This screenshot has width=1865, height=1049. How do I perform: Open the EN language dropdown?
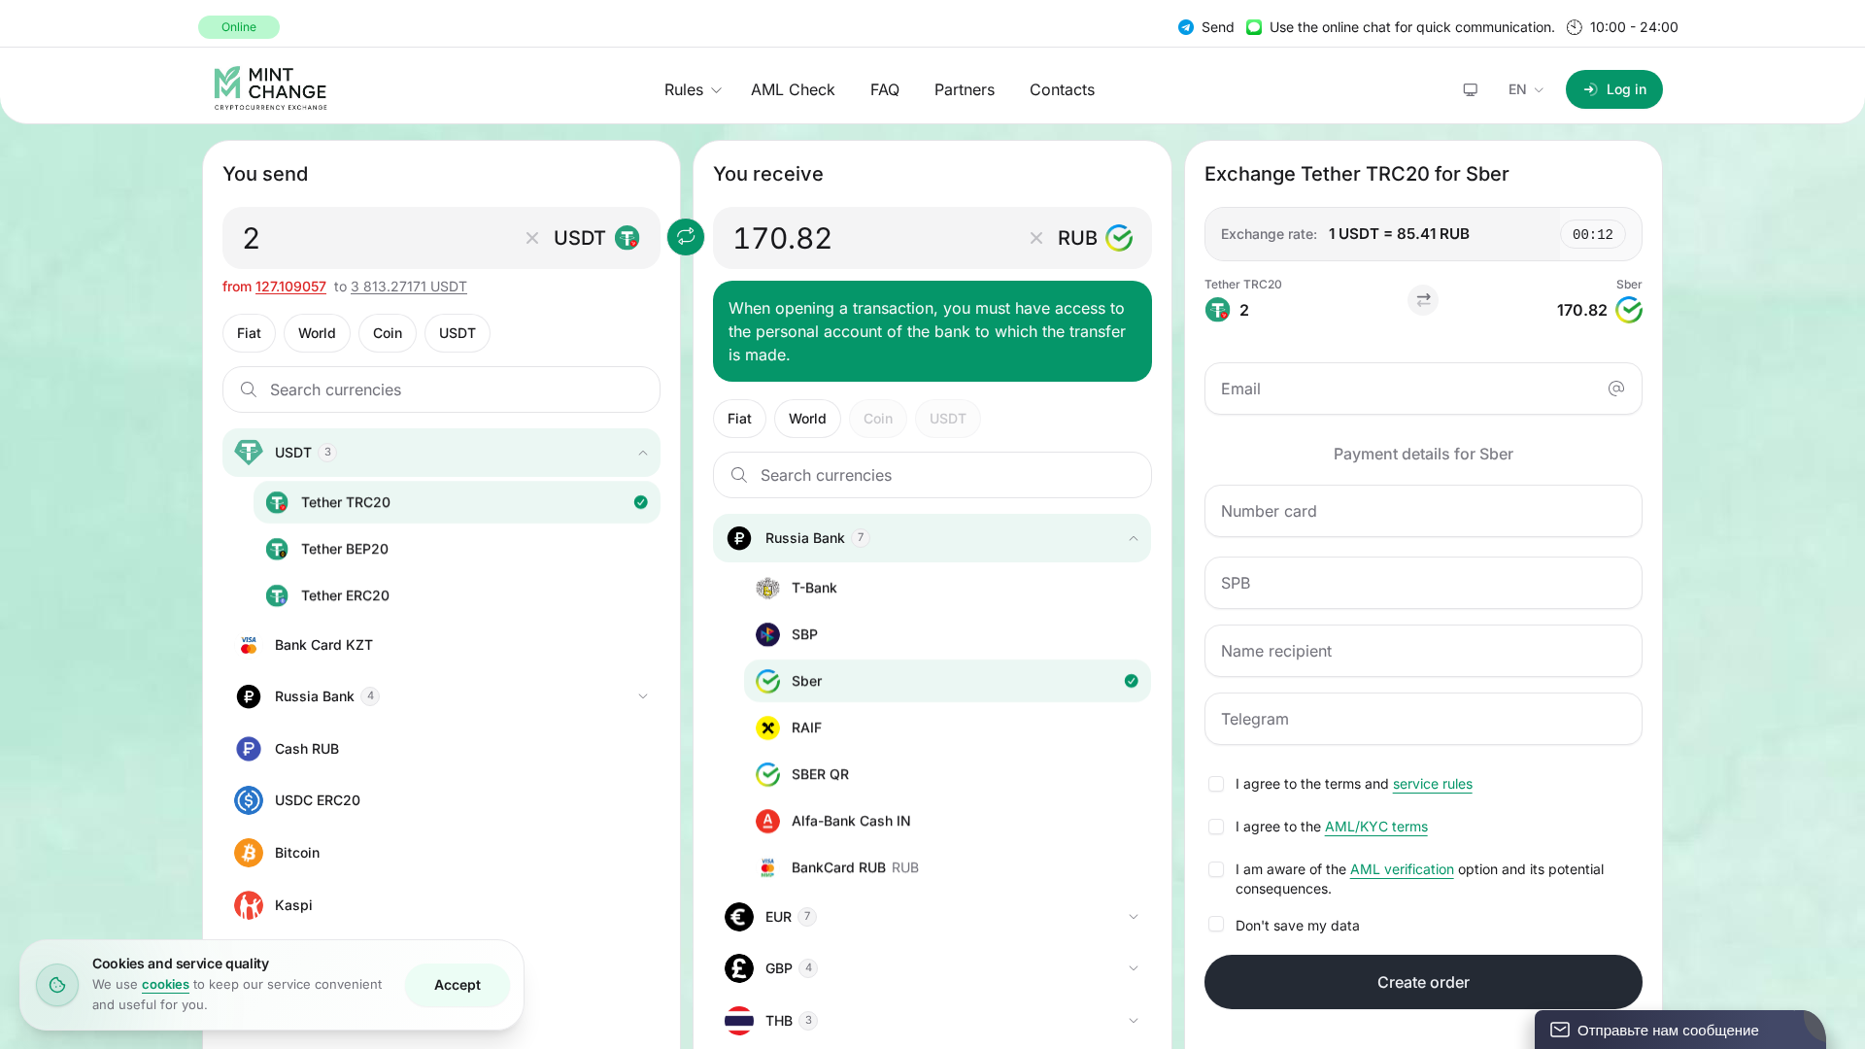[1525, 89]
